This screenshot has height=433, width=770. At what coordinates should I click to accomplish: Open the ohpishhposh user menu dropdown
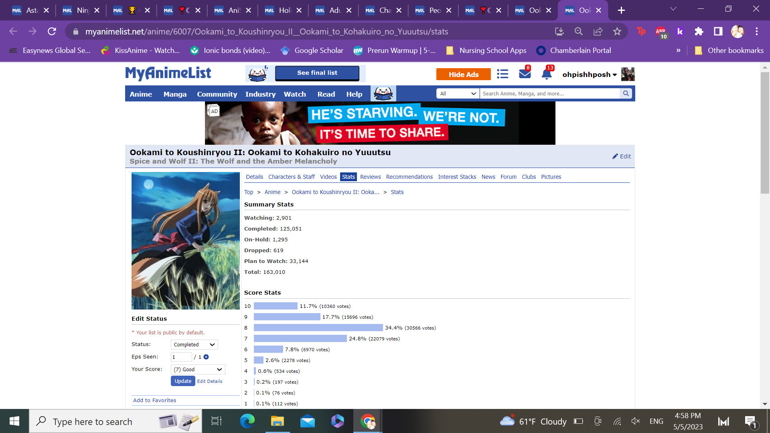(x=589, y=75)
